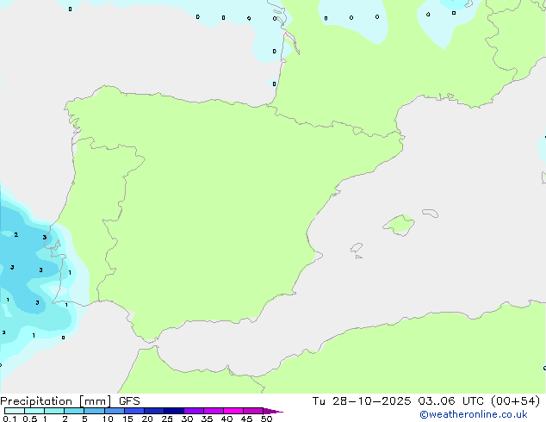546x422 pixels.
Task: Click the legend label '50'
Action: (266, 419)
